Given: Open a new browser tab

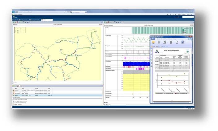Looking at the screenshot, I should pos(86,12).
